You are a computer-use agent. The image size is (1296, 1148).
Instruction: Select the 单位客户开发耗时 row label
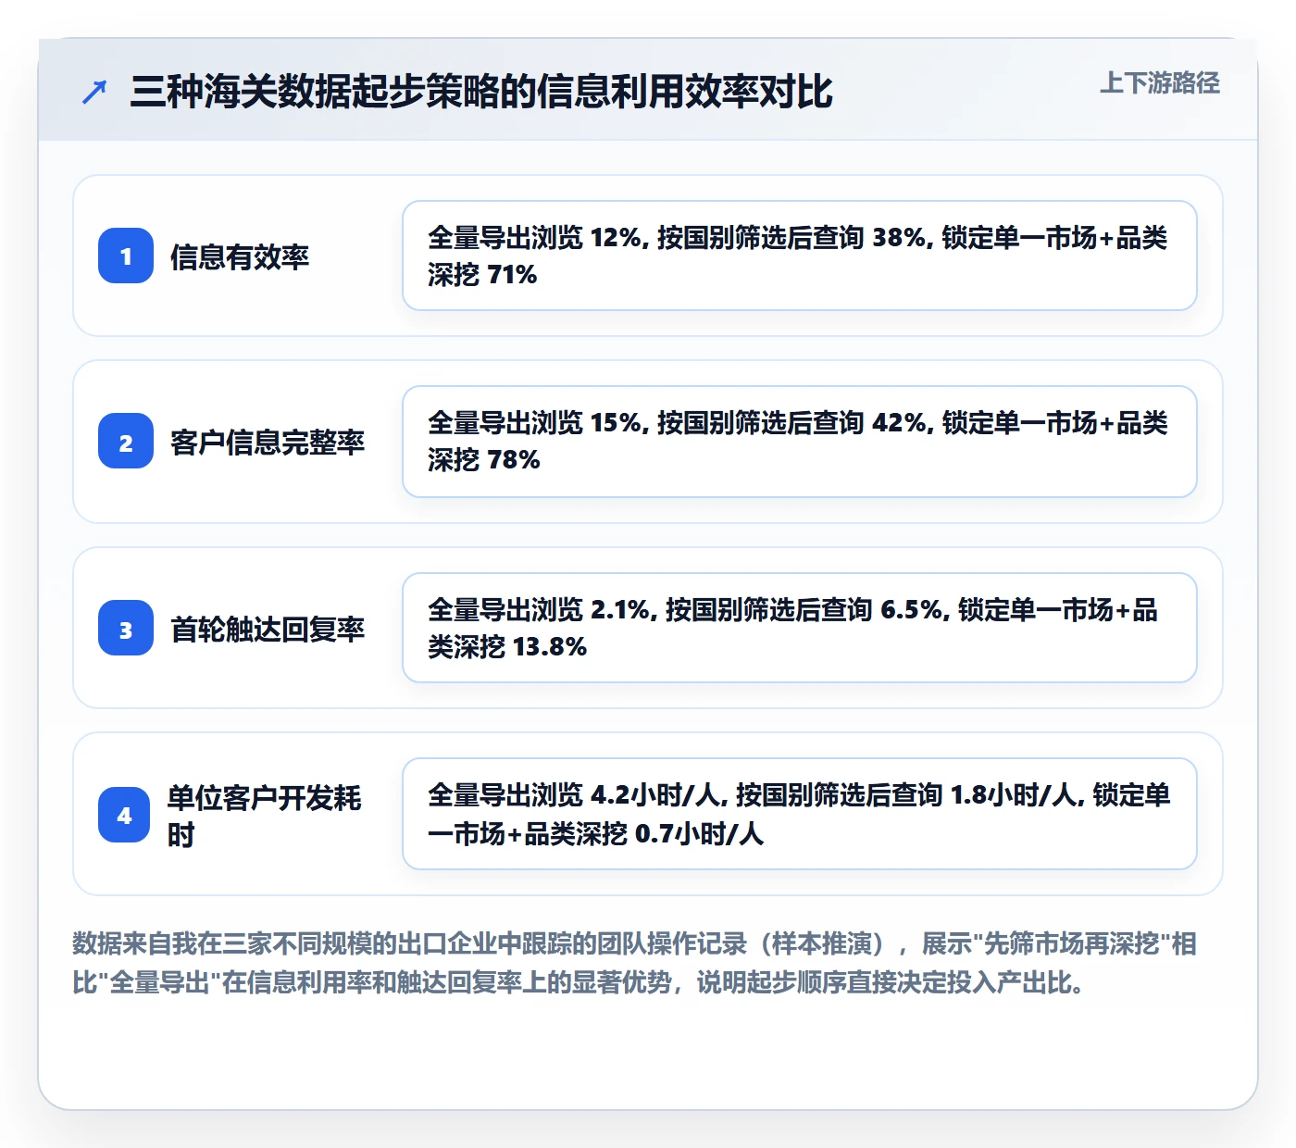(x=265, y=816)
